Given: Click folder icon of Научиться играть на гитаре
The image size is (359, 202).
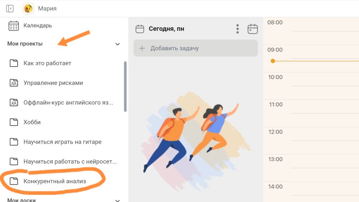Looking at the screenshot, I should click(x=14, y=142).
